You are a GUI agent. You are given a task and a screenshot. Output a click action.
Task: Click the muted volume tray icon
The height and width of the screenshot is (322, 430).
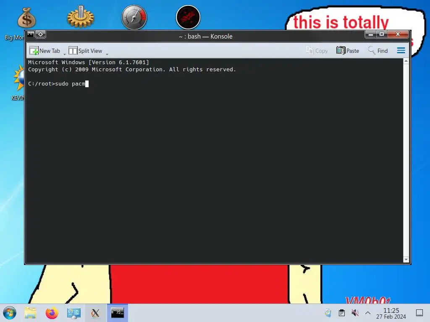pyautogui.click(x=355, y=313)
